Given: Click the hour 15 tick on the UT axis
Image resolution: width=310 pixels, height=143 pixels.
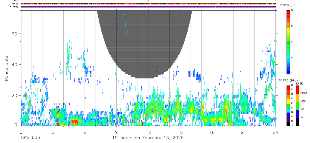Looking at the screenshot, I should point(180,132).
